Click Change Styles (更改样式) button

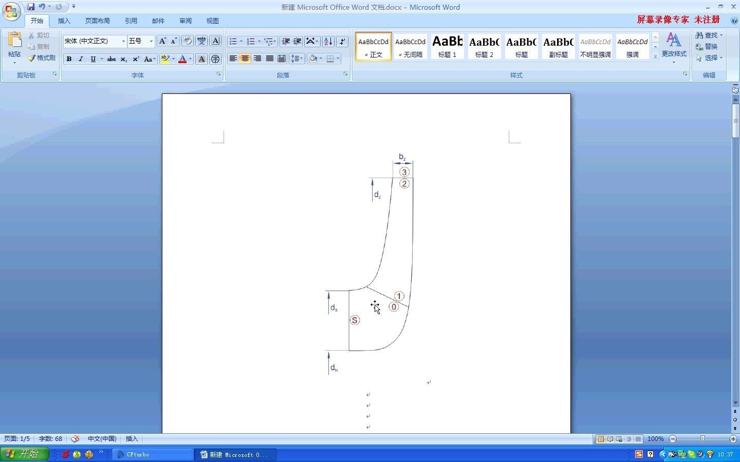tap(674, 47)
